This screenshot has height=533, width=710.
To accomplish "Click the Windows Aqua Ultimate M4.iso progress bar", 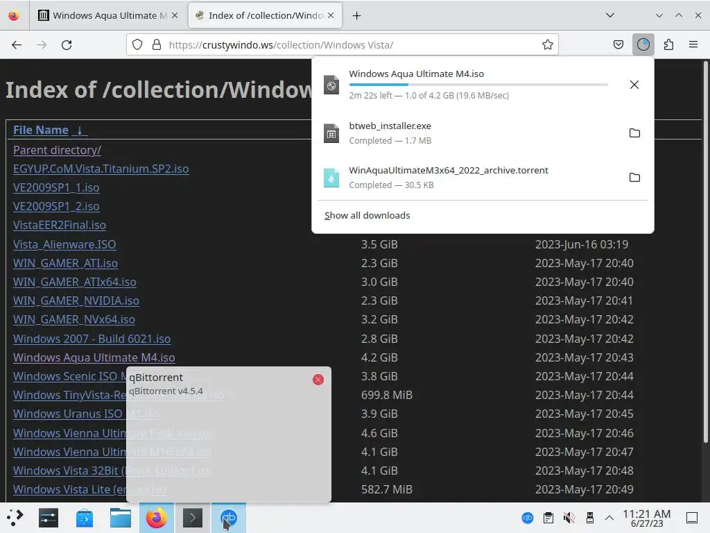I will click(478, 85).
